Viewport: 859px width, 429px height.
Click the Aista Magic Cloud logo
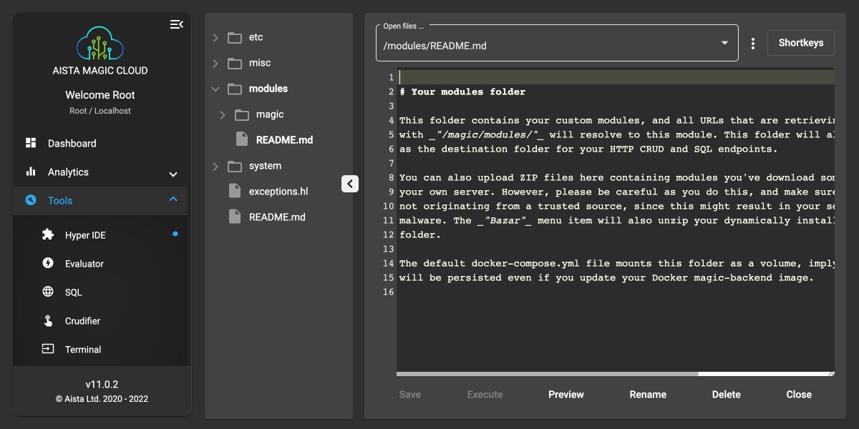(100, 44)
